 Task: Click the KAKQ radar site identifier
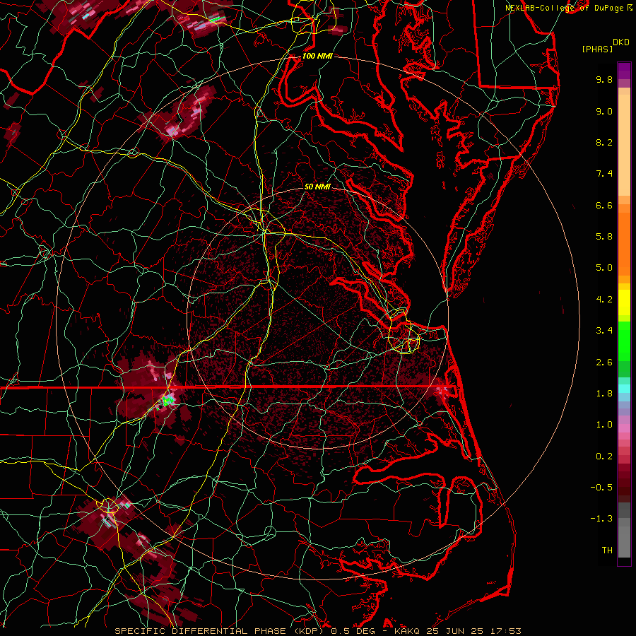pos(408,631)
